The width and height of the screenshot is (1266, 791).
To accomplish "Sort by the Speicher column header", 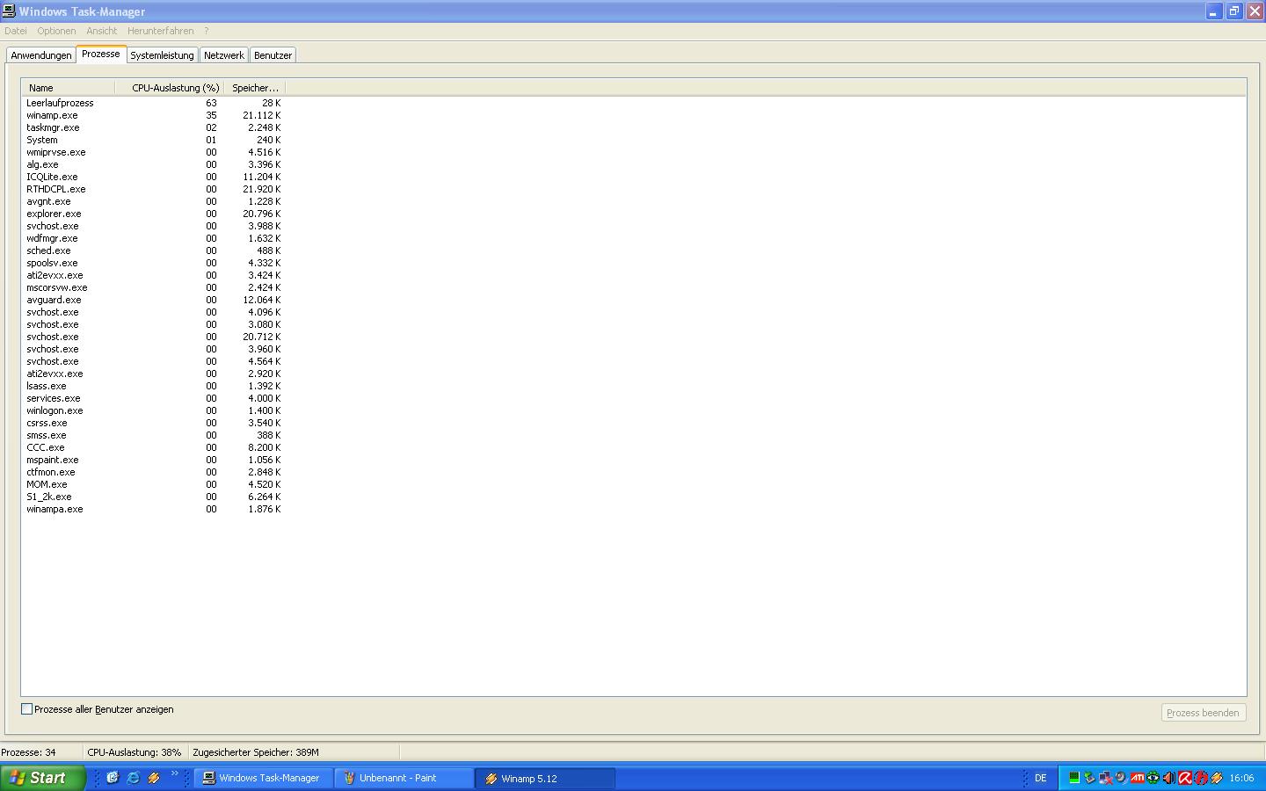I will click(255, 88).
